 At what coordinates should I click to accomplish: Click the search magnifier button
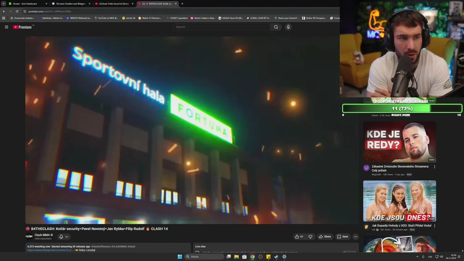click(x=276, y=27)
